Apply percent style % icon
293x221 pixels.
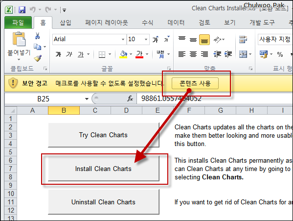coord(280,54)
